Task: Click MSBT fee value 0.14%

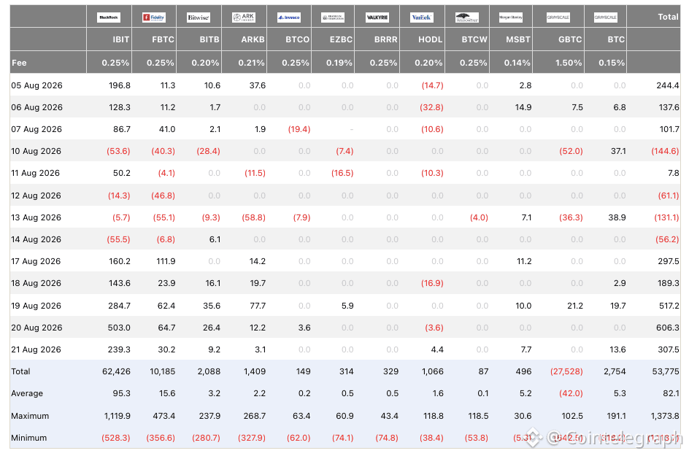Action: [x=517, y=63]
